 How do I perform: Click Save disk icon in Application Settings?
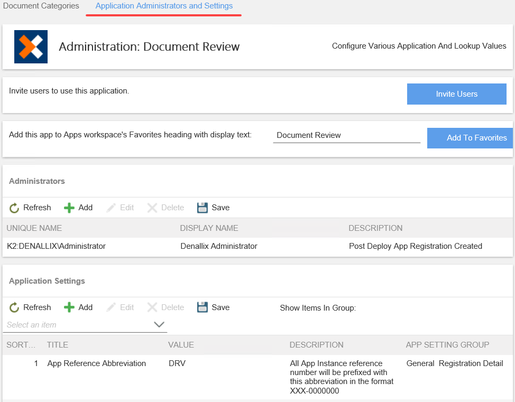tap(203, 308)
